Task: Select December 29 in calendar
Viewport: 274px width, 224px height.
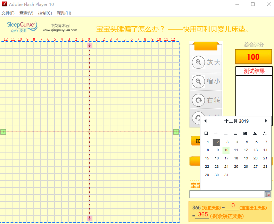Action: (207, 175)
